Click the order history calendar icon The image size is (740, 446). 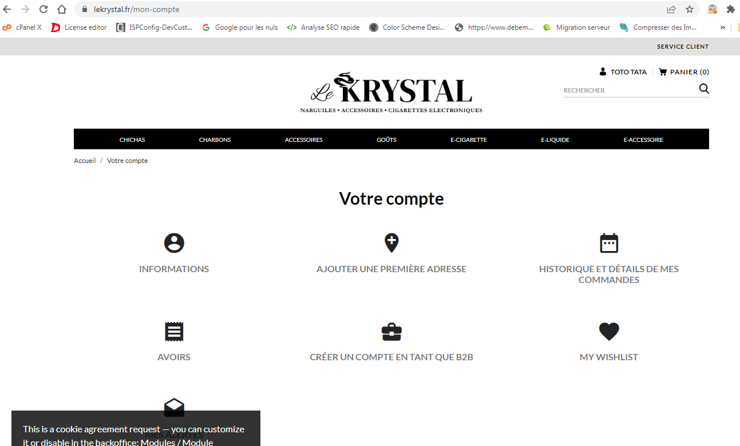(609, 243)
